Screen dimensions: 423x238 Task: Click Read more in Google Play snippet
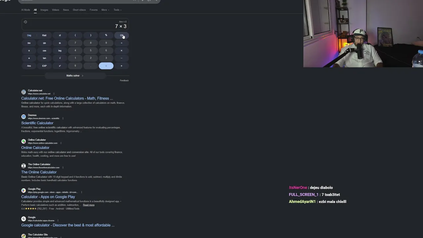coord(89,205)
